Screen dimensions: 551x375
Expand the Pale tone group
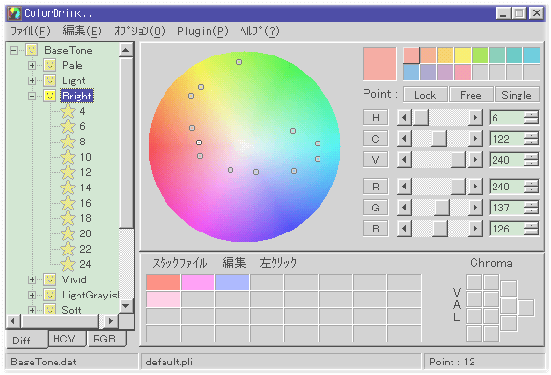[32, 65]
